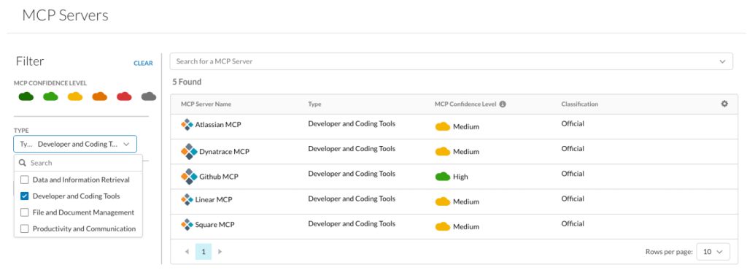The width and height of the screenshot is (747, 273).
Task: Click Linear row Medium cloud icon
Action: point(443,201)
